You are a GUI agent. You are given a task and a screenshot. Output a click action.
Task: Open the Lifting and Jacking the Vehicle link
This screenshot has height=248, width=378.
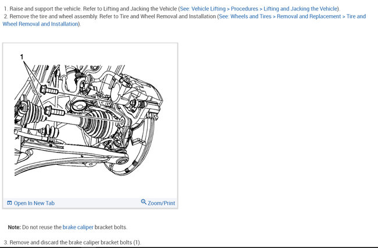(258, 9)
